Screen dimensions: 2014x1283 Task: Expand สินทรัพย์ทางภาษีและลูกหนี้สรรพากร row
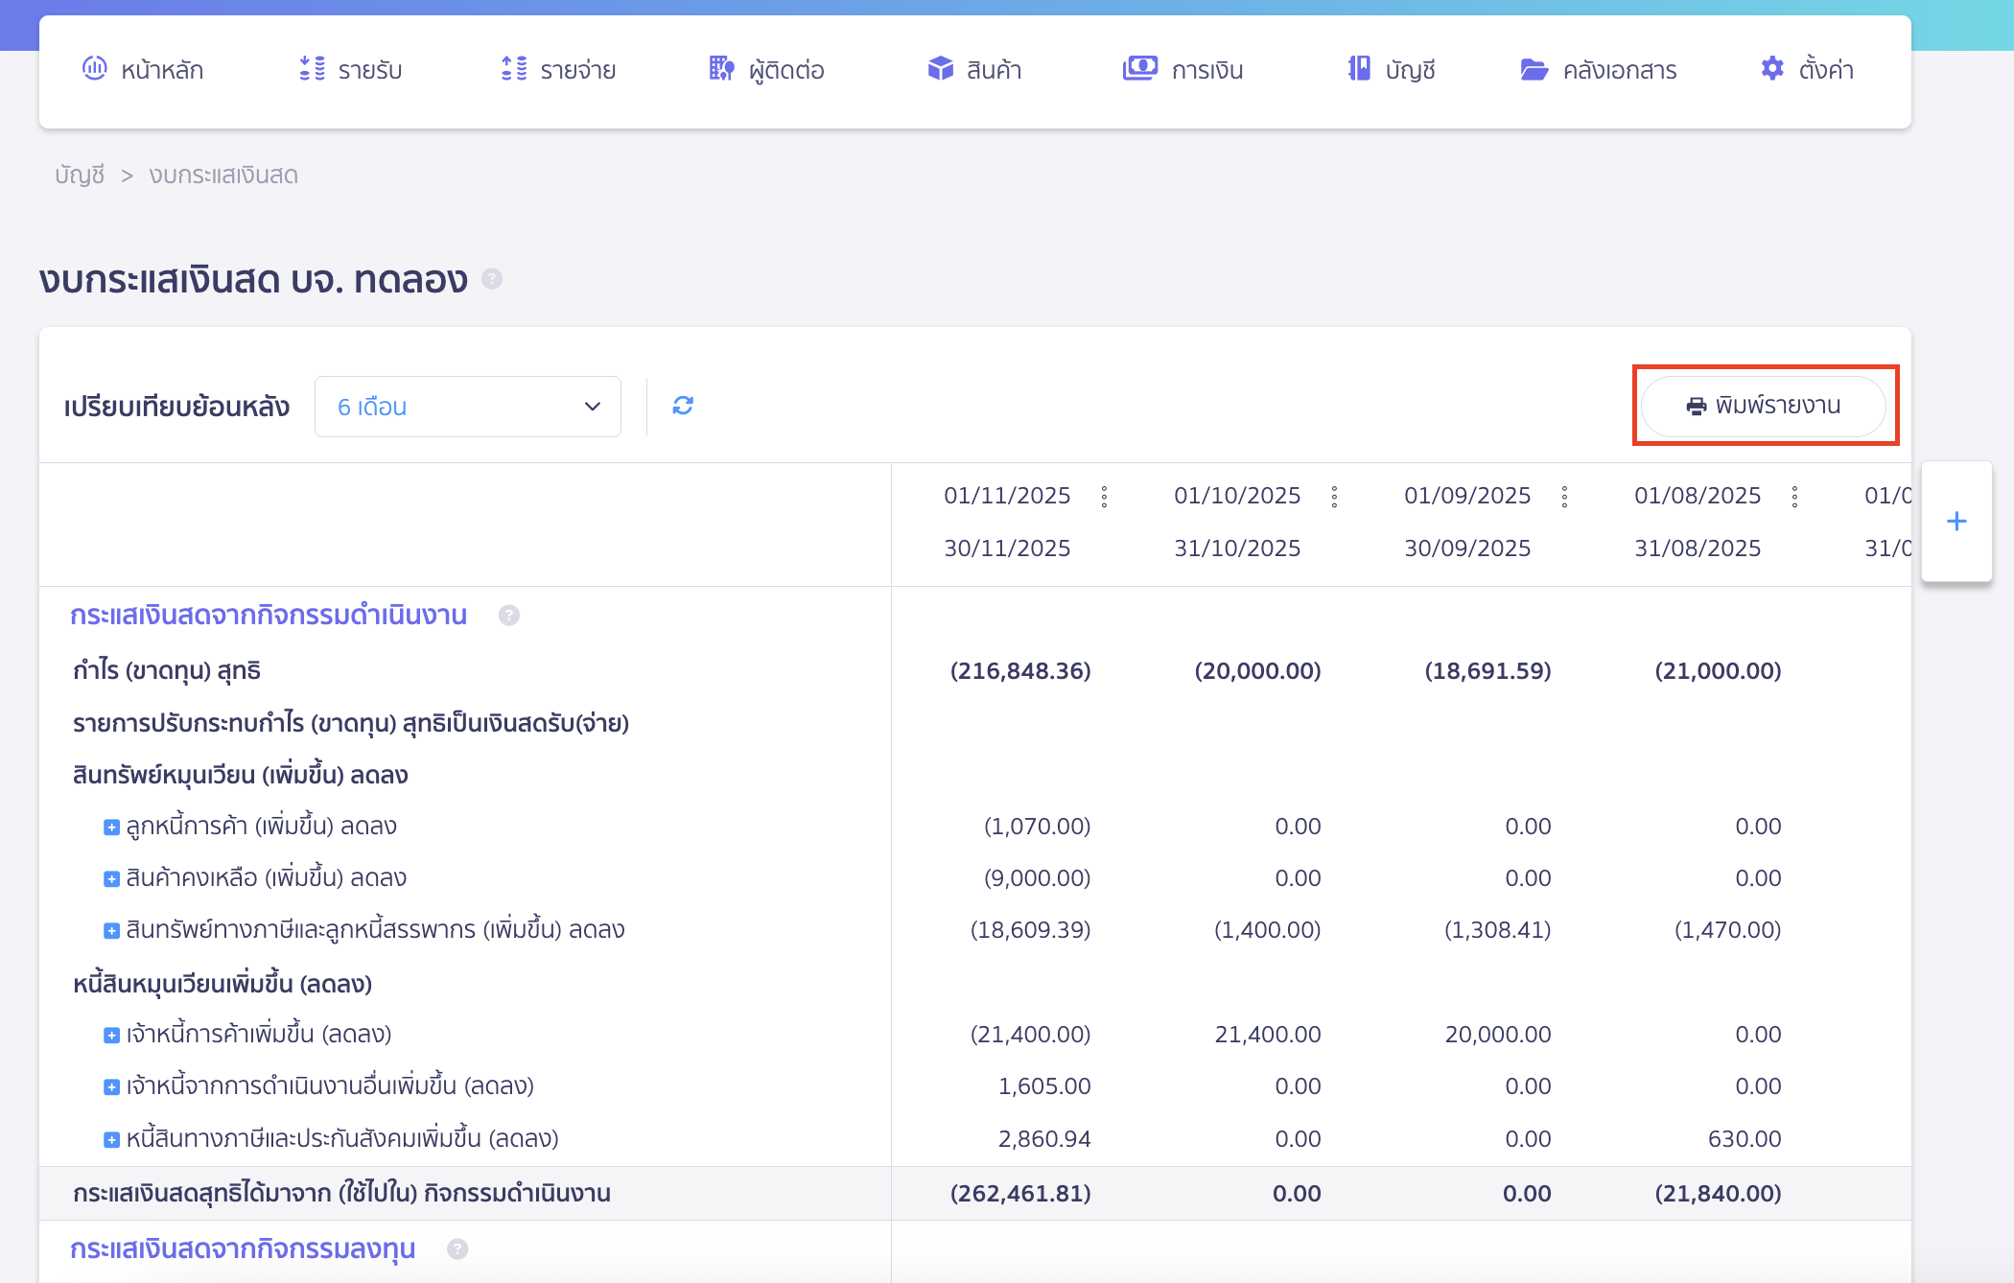[x=112, y=930]
